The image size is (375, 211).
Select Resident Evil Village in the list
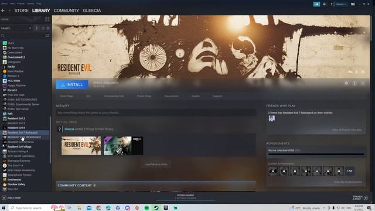coord(19,147)
